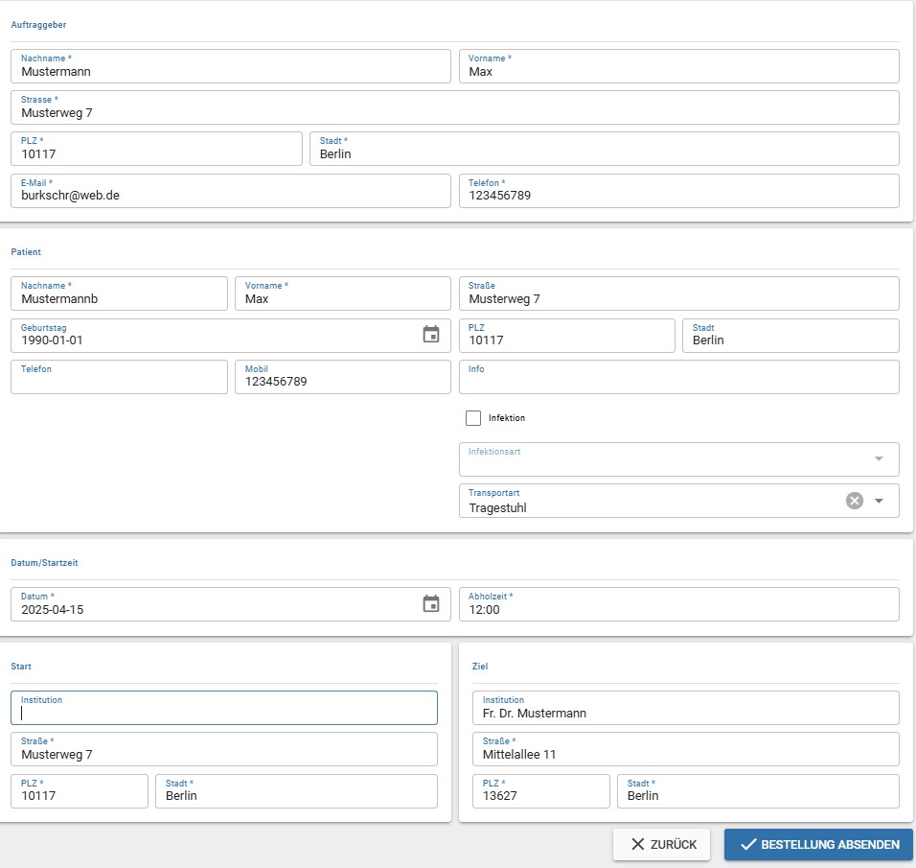
Task: Expand the Infektionsart dropdown arrow
Action: pyautogui.click(x=879, y=459)
